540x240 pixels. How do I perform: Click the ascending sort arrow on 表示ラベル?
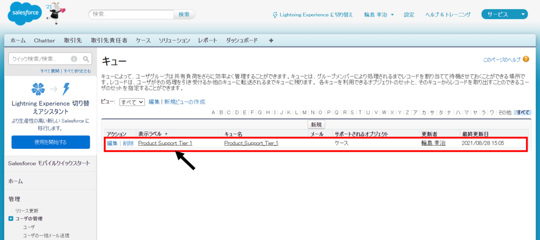point(166,134)
